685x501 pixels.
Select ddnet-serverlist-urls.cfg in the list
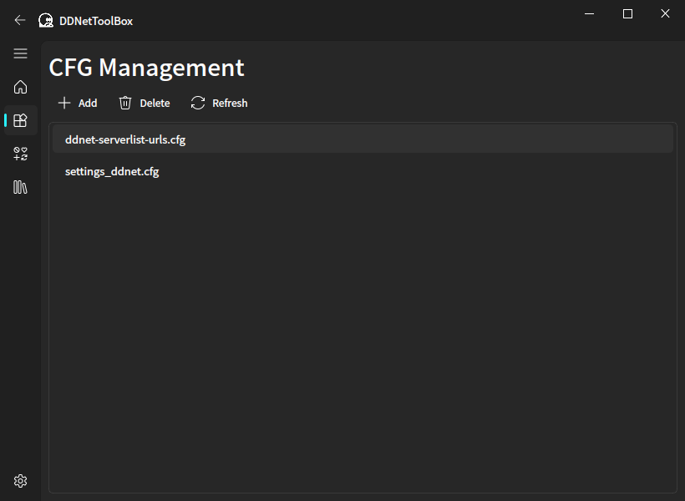tap(363, 139)
